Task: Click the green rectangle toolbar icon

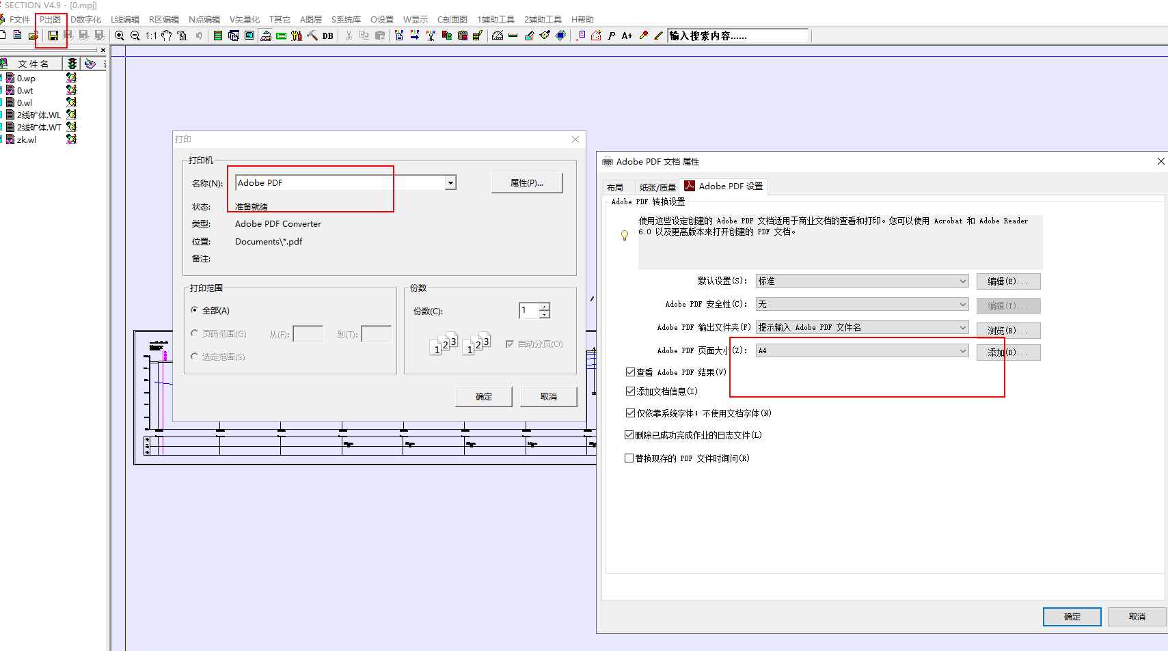Action: click(x=281, y=36)
